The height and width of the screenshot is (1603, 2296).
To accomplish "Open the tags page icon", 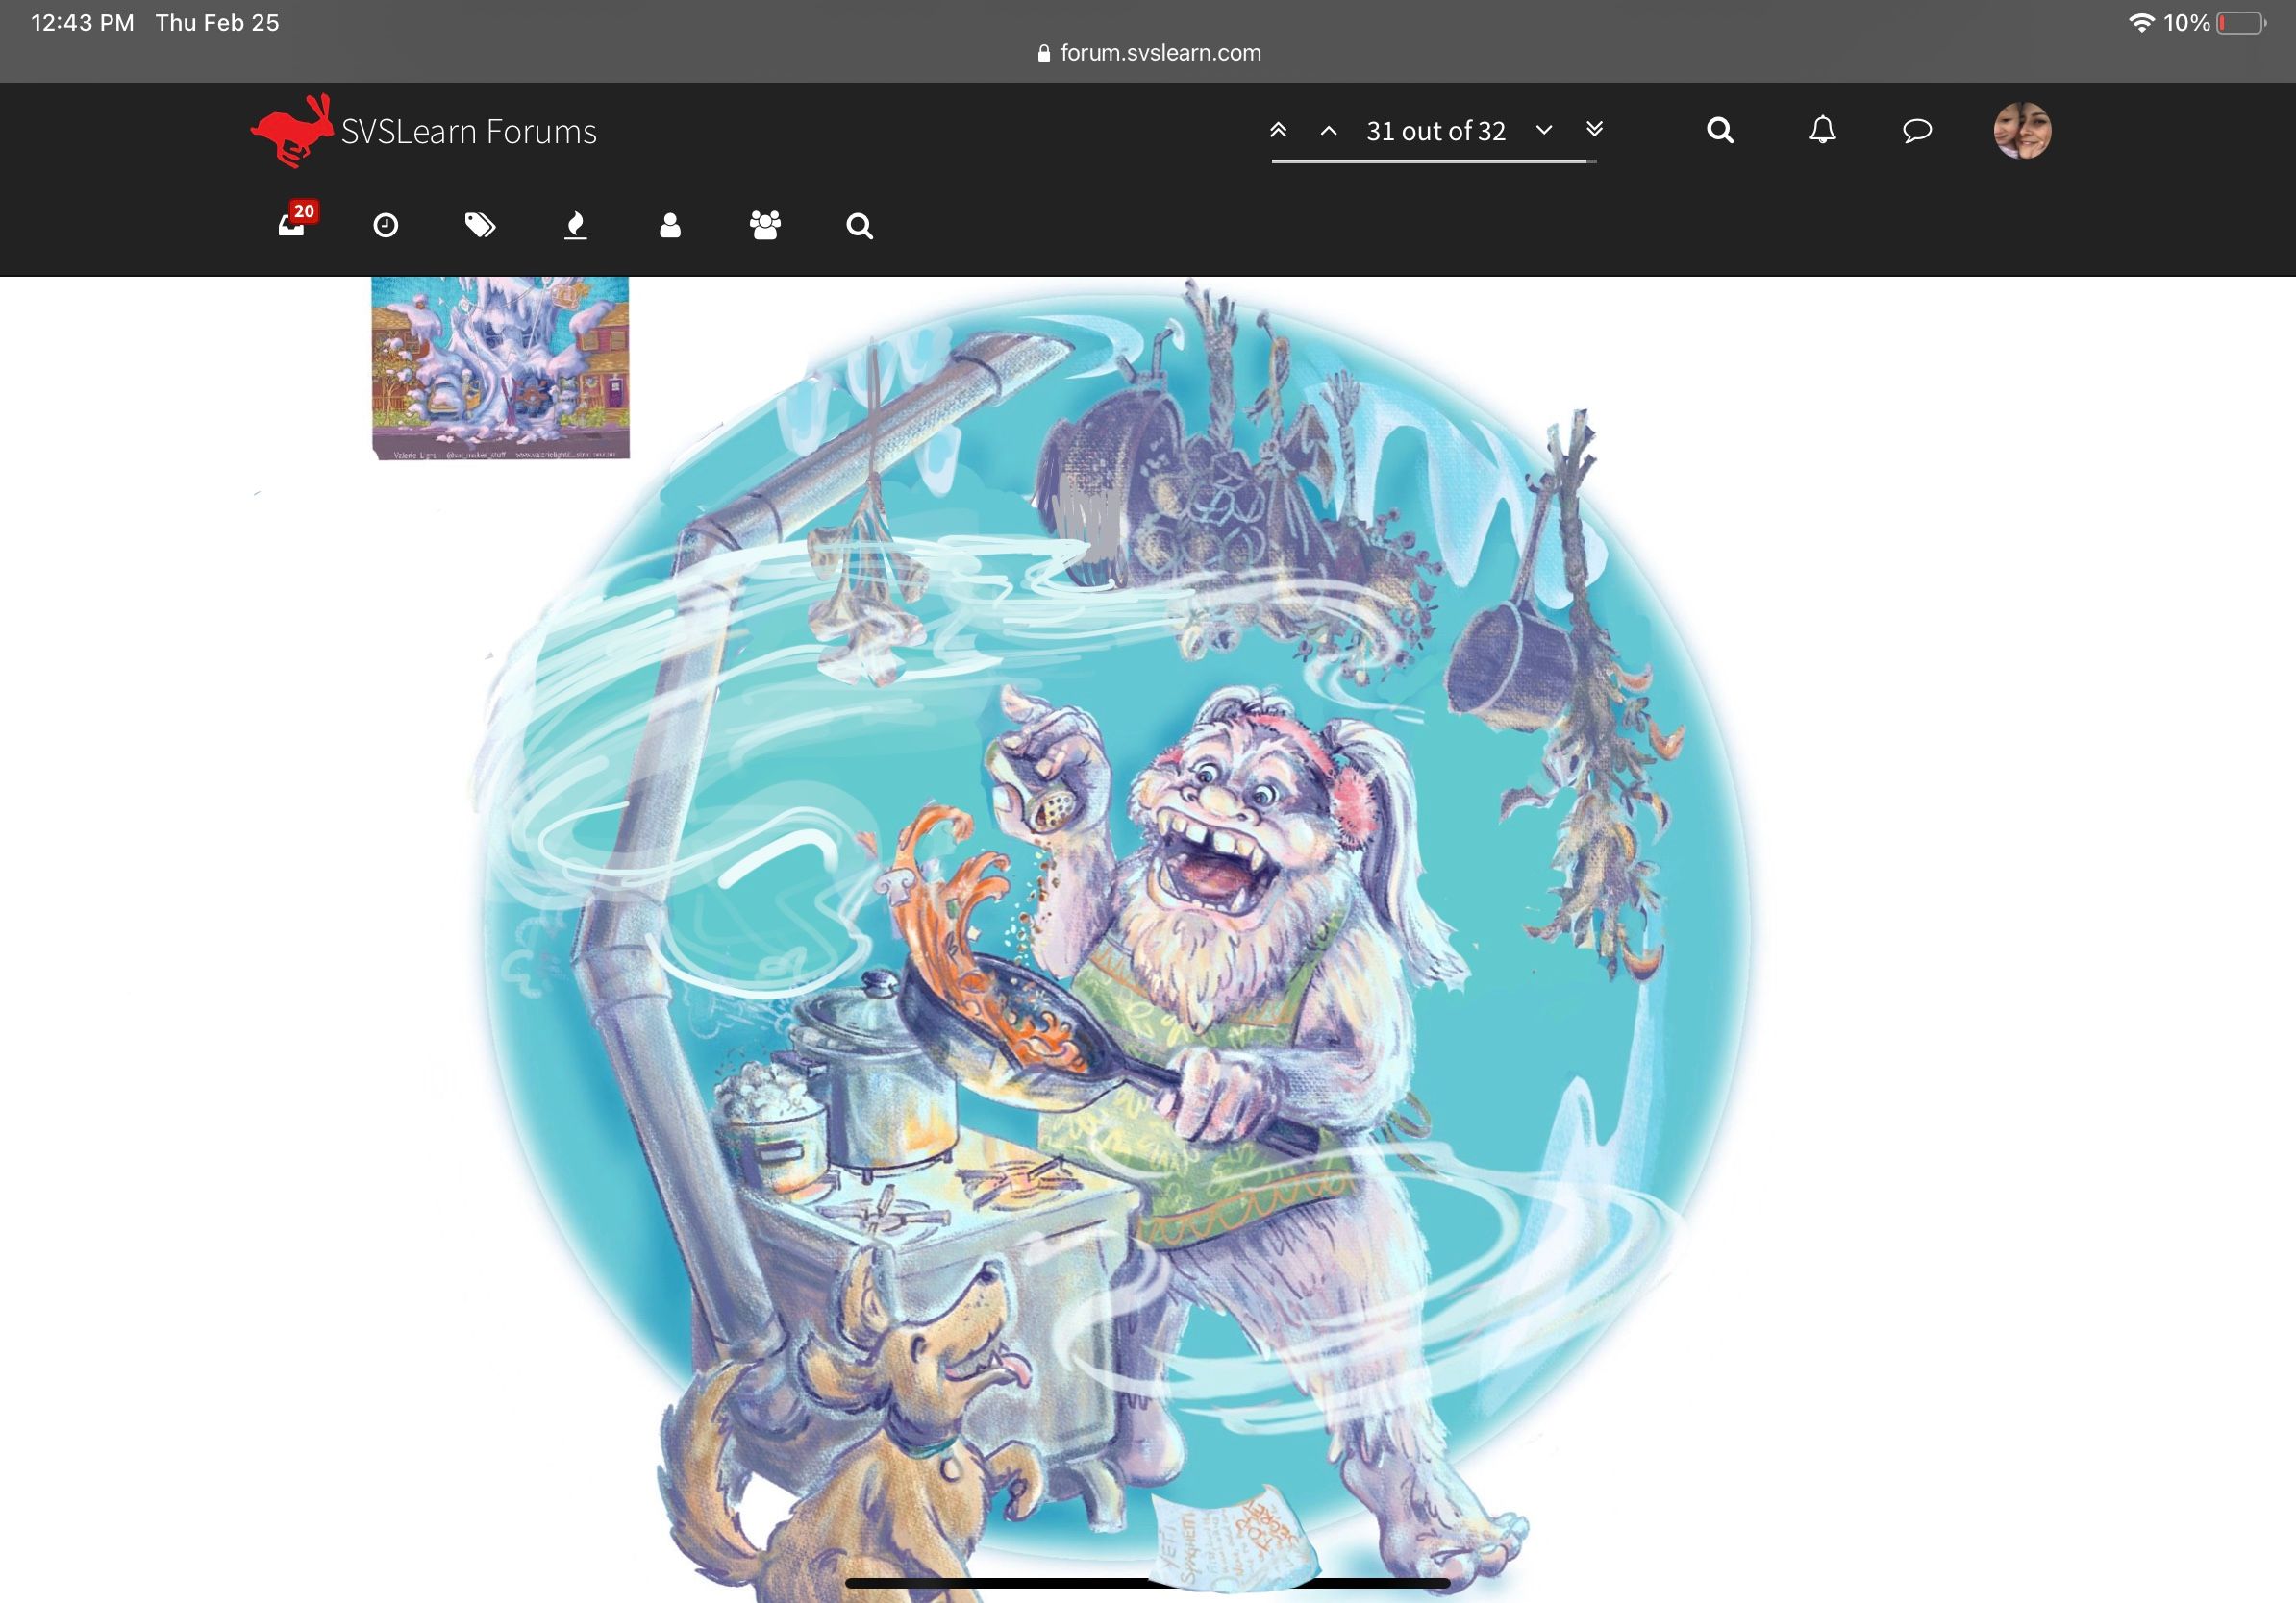I will tap(480, 226).
